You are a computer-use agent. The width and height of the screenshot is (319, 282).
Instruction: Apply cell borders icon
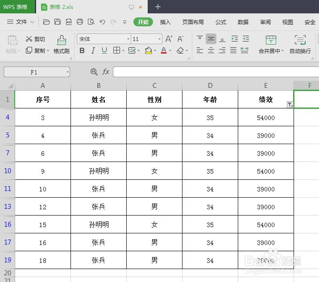pyautogui.click(x=116, y=50)
